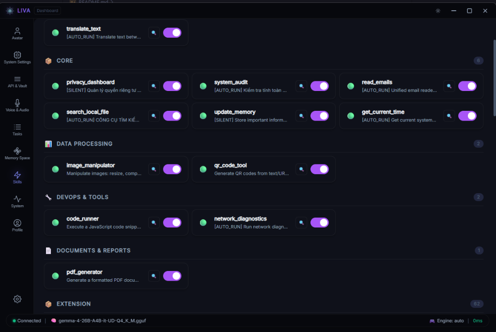Turn off get_current_time toggle
This screenshot has height=332, width=496.
(x=467, y=116)
